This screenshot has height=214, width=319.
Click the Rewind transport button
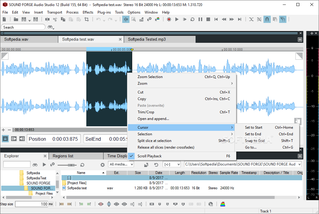coord(224,19)
